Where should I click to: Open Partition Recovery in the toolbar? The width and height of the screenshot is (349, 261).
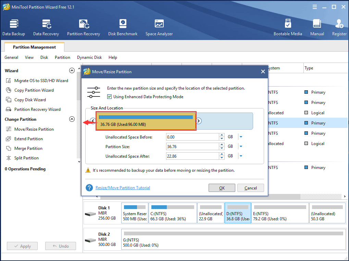click(84, 28)
